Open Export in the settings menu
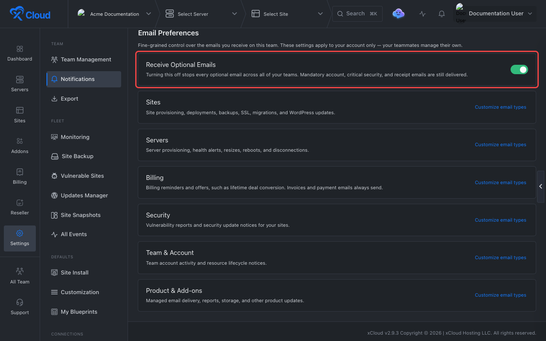 click(x=84, y=99)
